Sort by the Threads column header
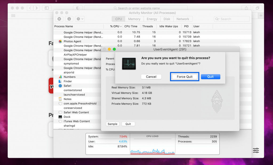This screenshot has height=165, width=273. pos(148,26)
